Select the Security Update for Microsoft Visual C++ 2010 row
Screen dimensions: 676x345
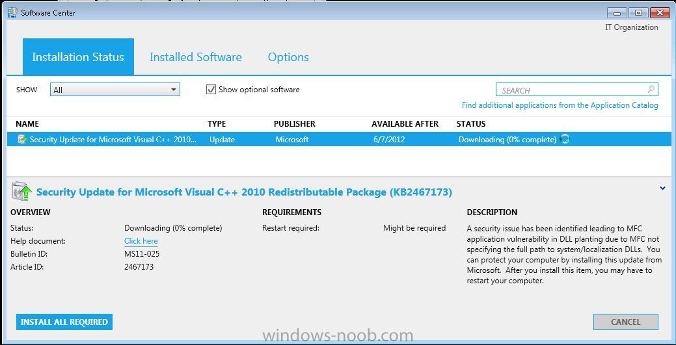[x=339, y=140]
